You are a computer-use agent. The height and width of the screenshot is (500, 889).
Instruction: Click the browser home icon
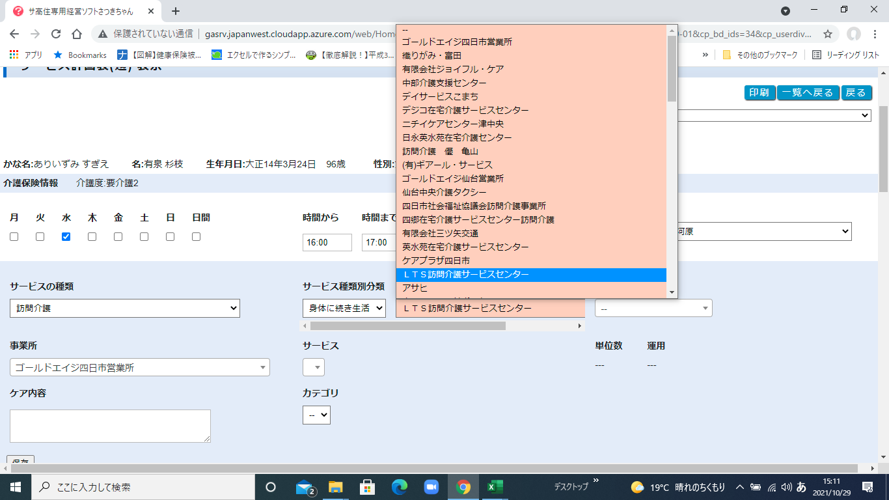pos(77,34)
